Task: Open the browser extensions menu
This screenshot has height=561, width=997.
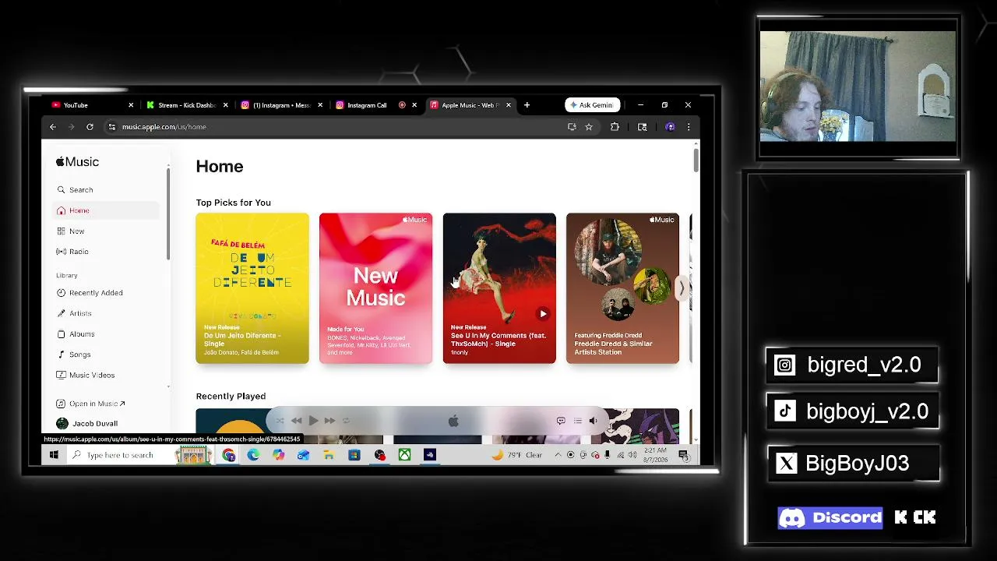Action: (x=615, y=127)
